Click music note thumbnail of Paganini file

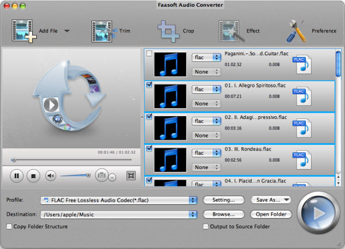click(x=170, y=64)
